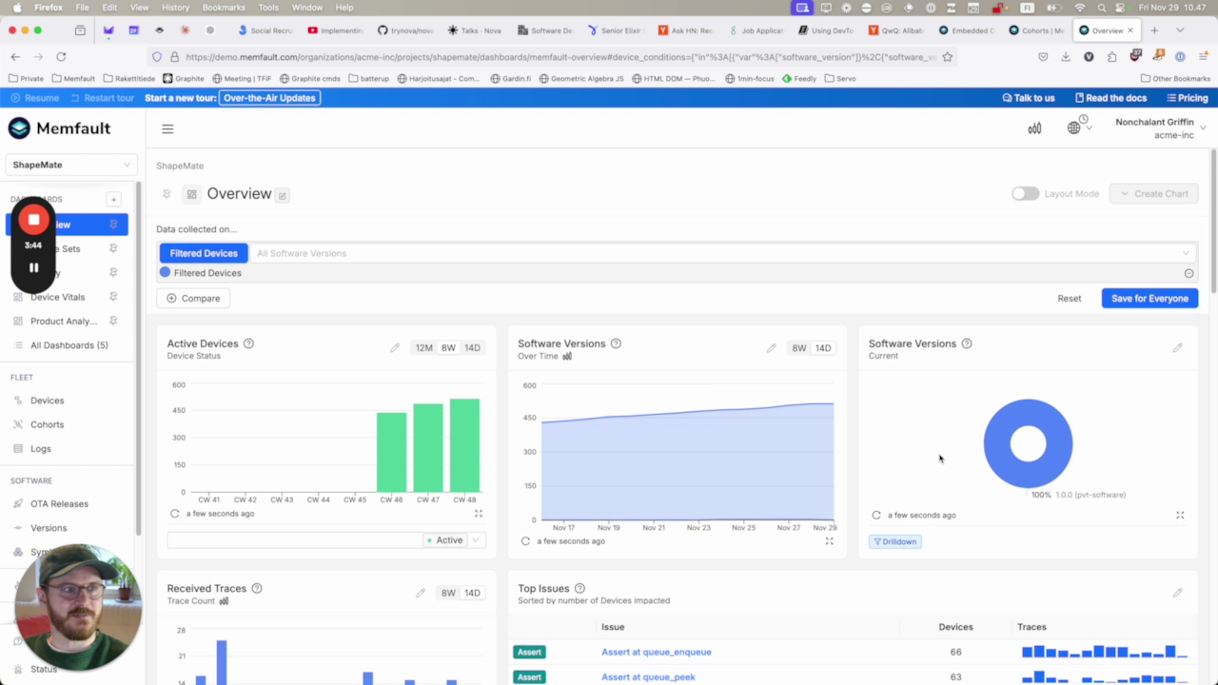Viewport: 1218px width, 685px height.
Task: Click the rename pencil icon beside Overview
Action: (283, 195)
